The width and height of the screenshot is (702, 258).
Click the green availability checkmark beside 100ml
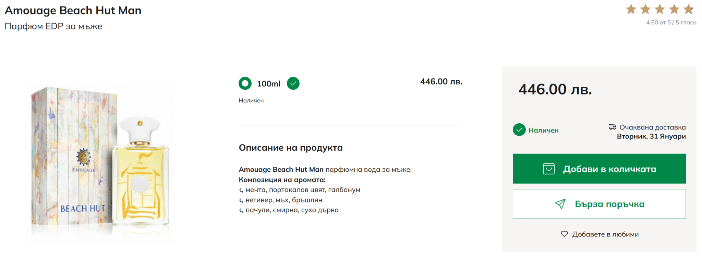[x=293, y=83]
